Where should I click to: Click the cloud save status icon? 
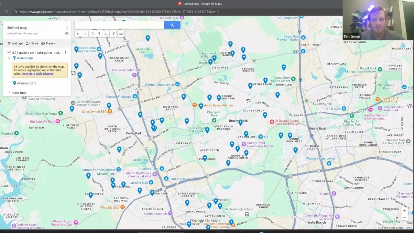[x=67, y=33]
